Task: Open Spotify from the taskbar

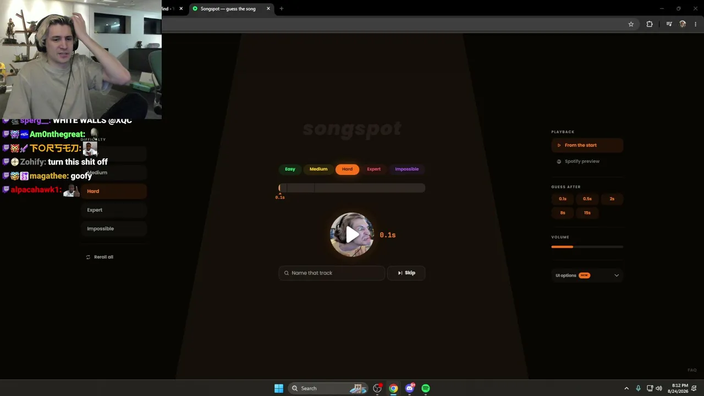Action: tap(426, 388)
